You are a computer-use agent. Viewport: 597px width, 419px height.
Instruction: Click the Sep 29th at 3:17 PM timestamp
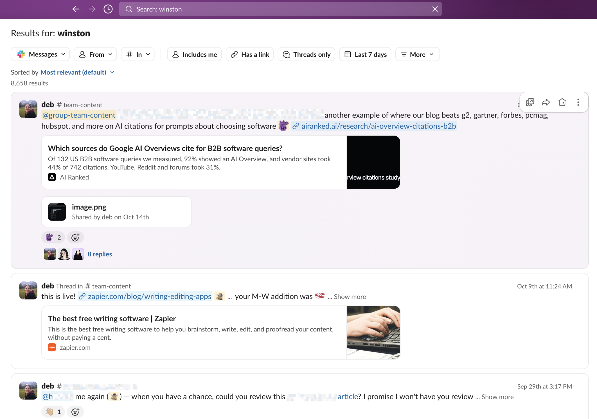[x=544, y=386]
